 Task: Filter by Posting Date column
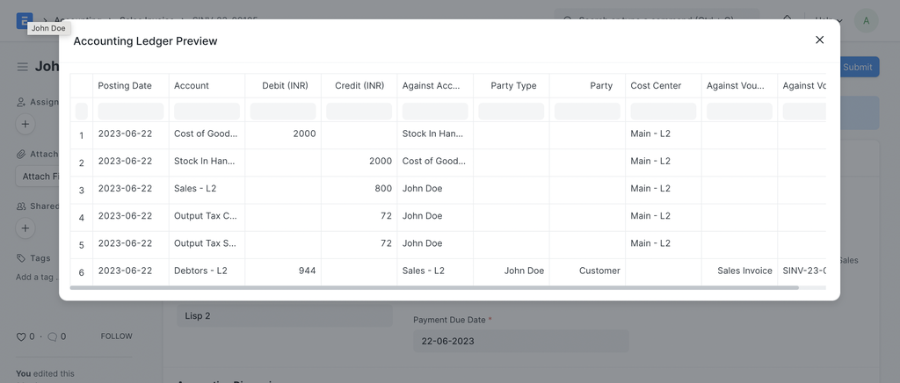coord(131,112)
